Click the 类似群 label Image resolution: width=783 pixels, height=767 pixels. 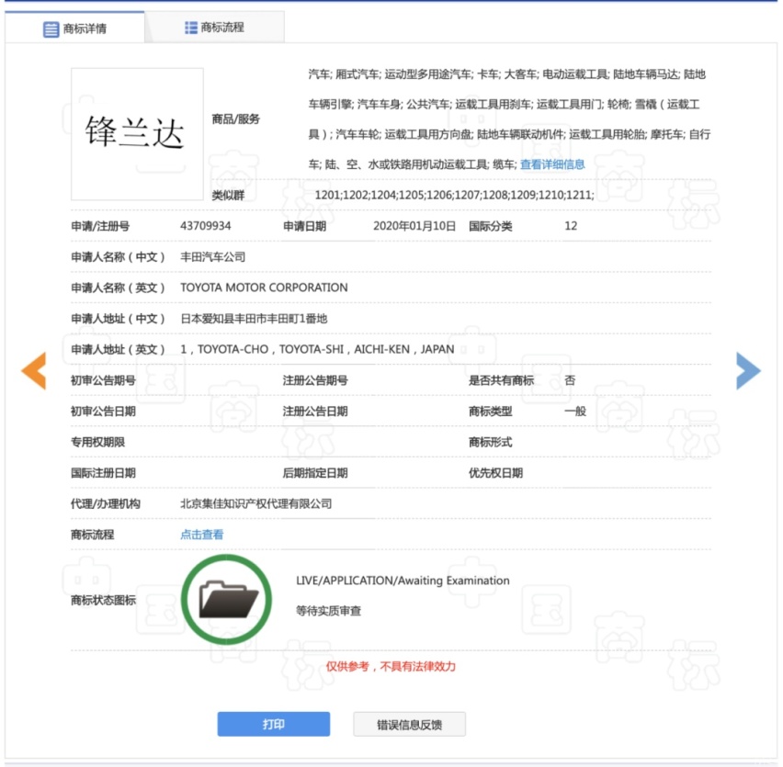point(228,195)
